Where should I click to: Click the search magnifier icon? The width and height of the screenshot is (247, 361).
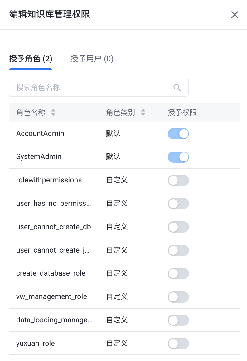point(177,88)
